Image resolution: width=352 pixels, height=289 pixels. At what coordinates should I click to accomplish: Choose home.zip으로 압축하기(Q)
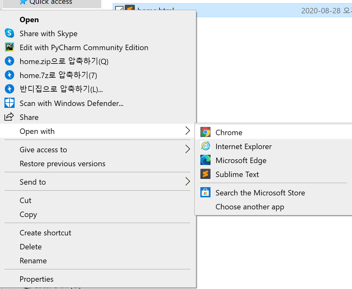[98, 62]
